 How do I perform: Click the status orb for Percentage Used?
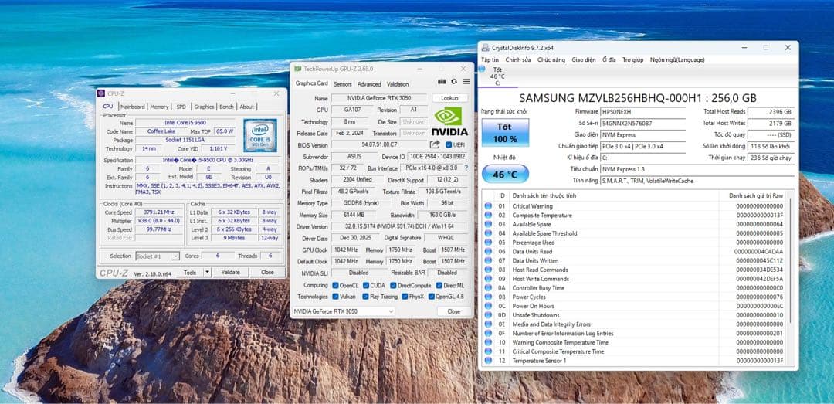click(488, 243)
